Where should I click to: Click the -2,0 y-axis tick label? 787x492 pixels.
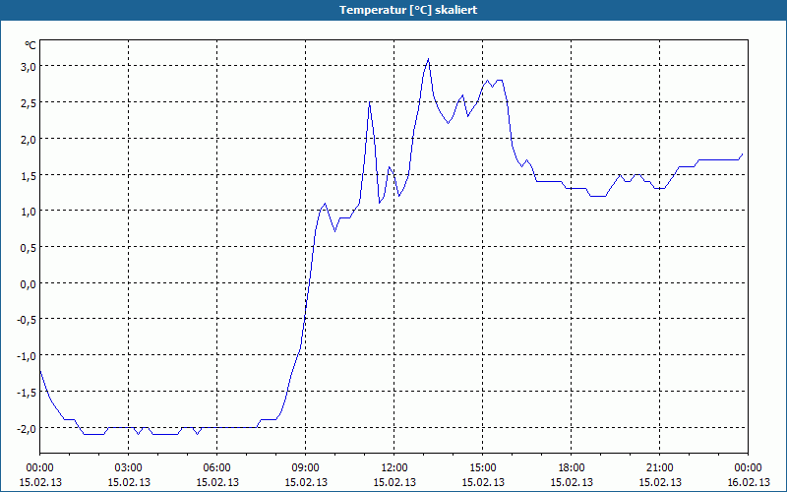tap(27, 428)
